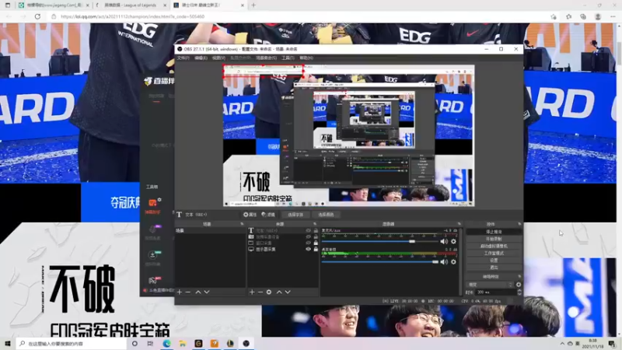Open the browser profile avatar icon
The image size is (622, 350).
598,16
